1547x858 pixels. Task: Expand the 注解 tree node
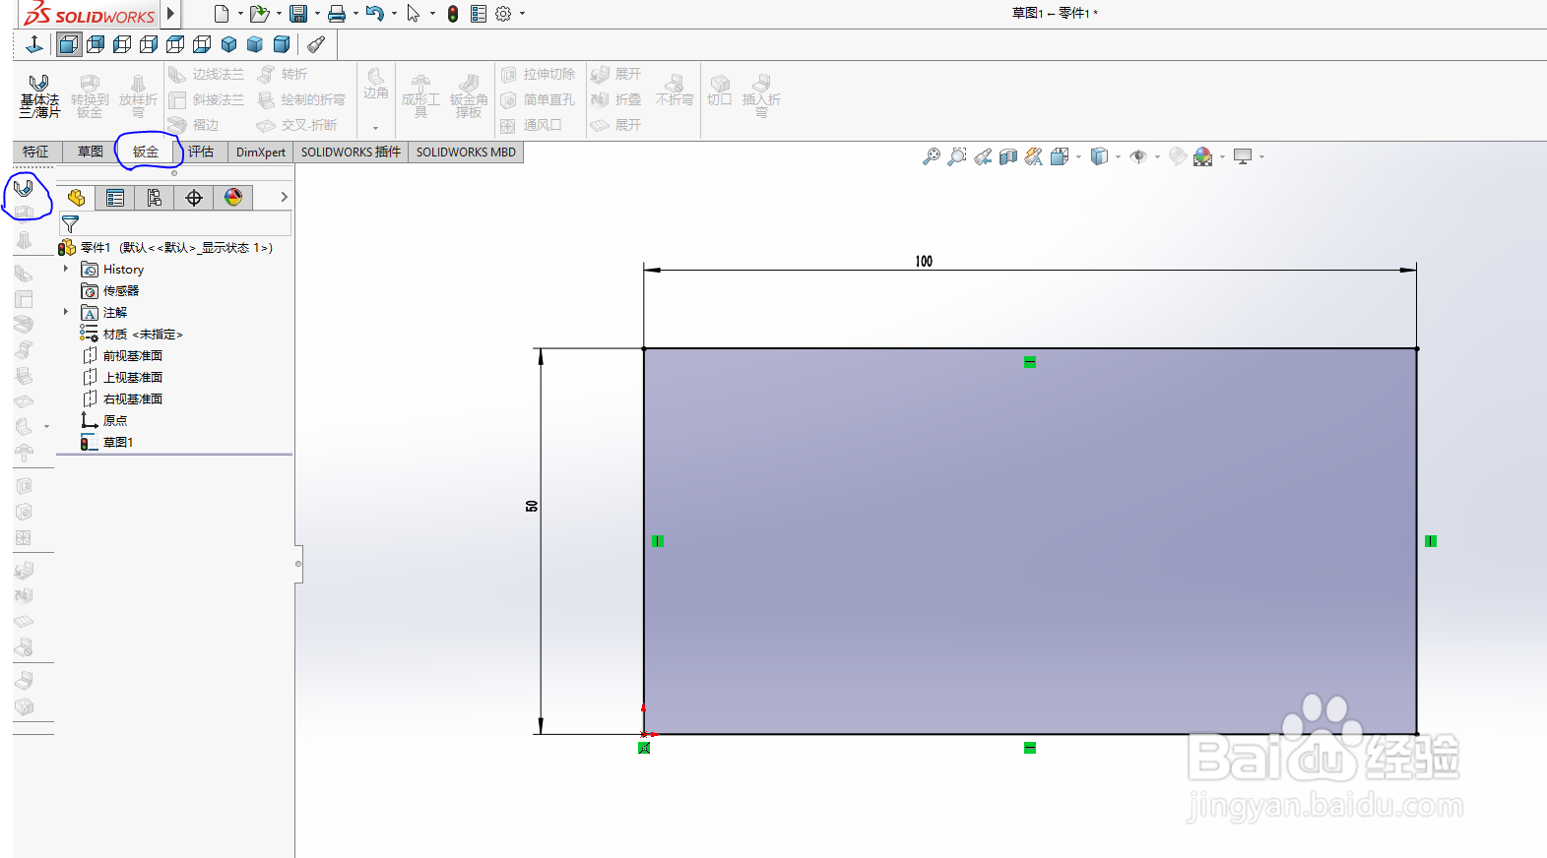(x=66, y=312)
